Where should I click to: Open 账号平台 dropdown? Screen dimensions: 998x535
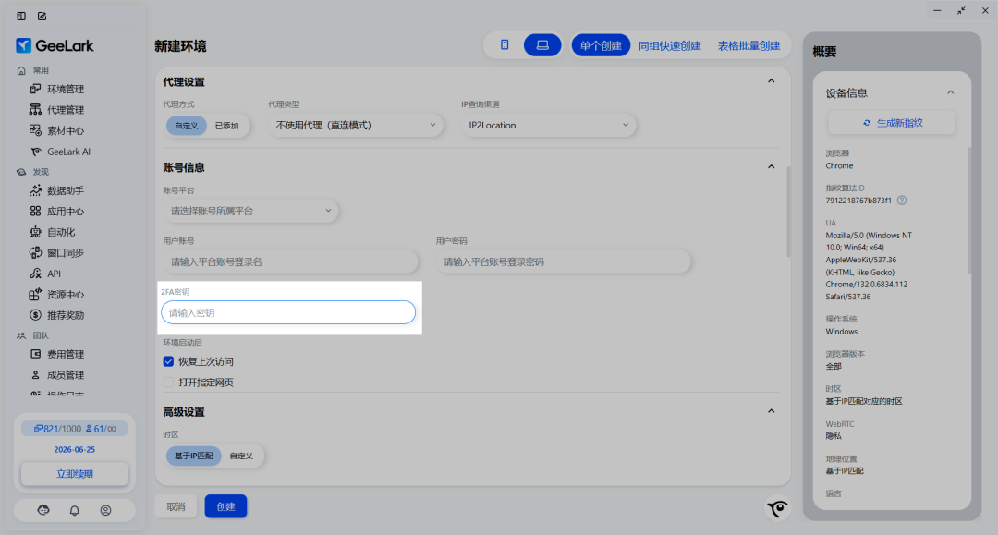[250, 211]
